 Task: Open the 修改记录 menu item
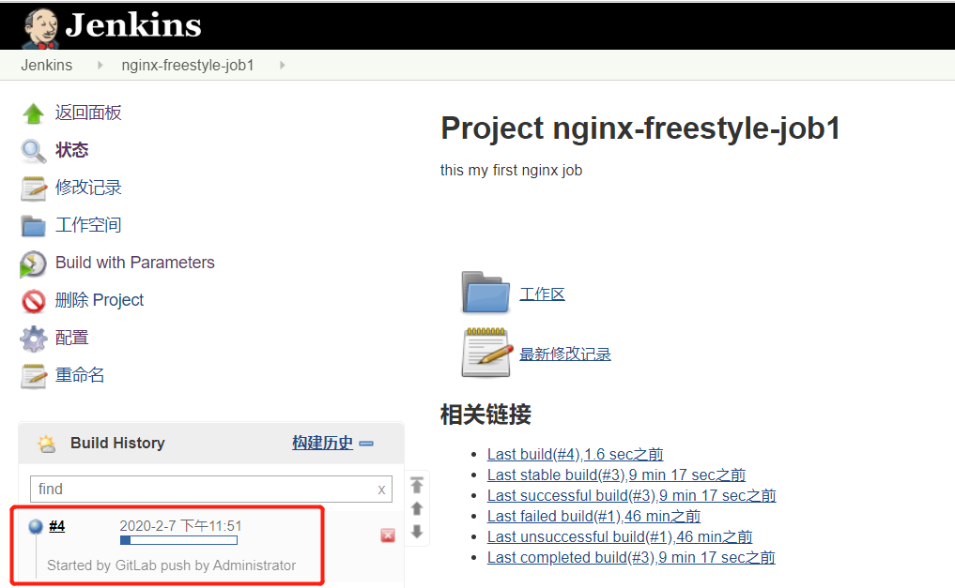88,188
